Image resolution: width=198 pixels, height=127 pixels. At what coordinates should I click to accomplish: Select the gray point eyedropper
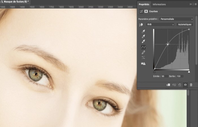[143, 36]
